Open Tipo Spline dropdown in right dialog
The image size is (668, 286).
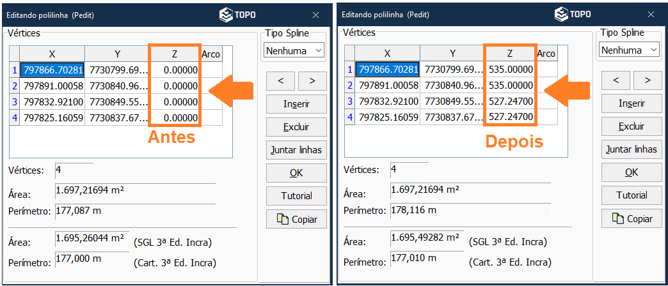[x=630, y=50]
